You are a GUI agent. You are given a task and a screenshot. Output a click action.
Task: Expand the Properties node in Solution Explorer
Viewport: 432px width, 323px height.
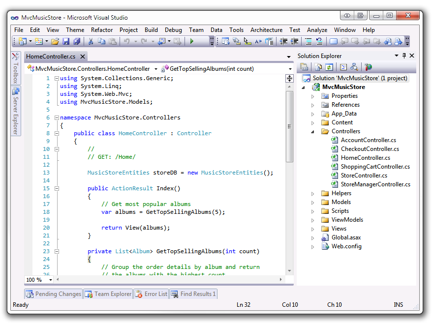(x=313, y=96)
